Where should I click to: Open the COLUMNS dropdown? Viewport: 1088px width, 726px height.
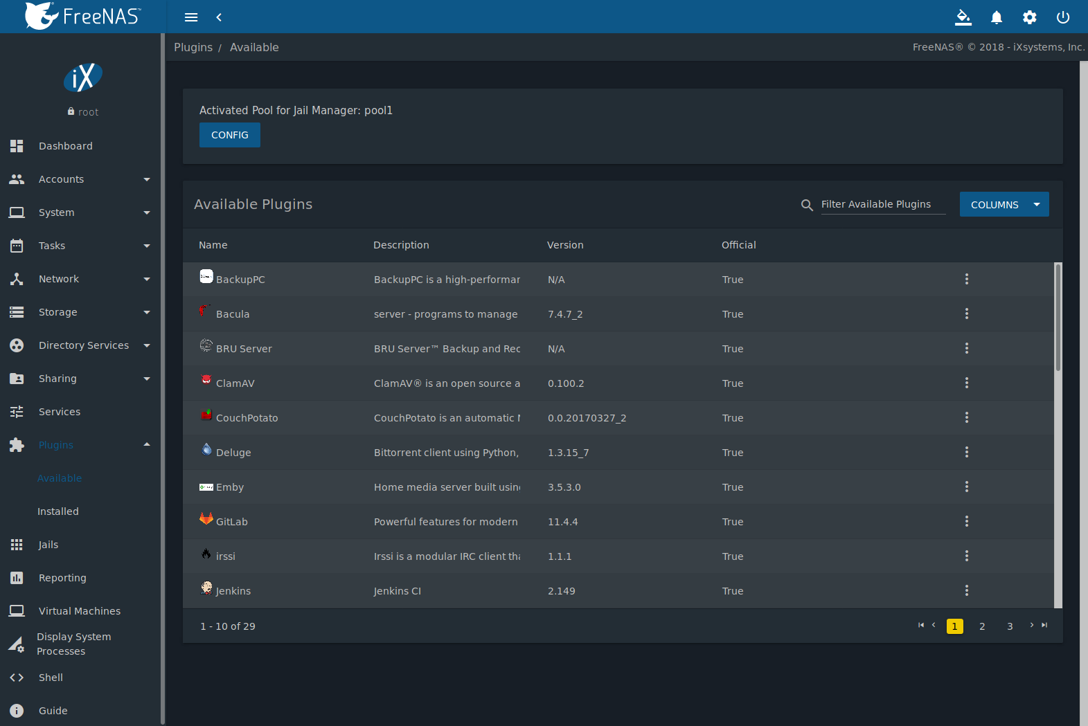click(1004, 204)
